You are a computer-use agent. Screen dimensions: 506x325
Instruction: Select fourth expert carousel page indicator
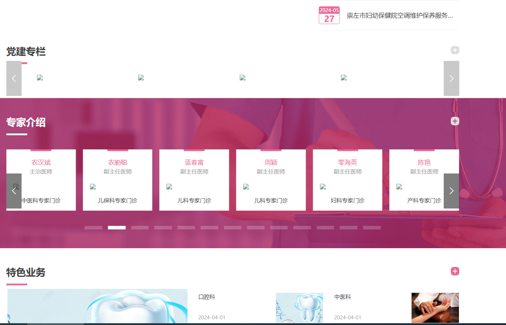click(163, 228)
